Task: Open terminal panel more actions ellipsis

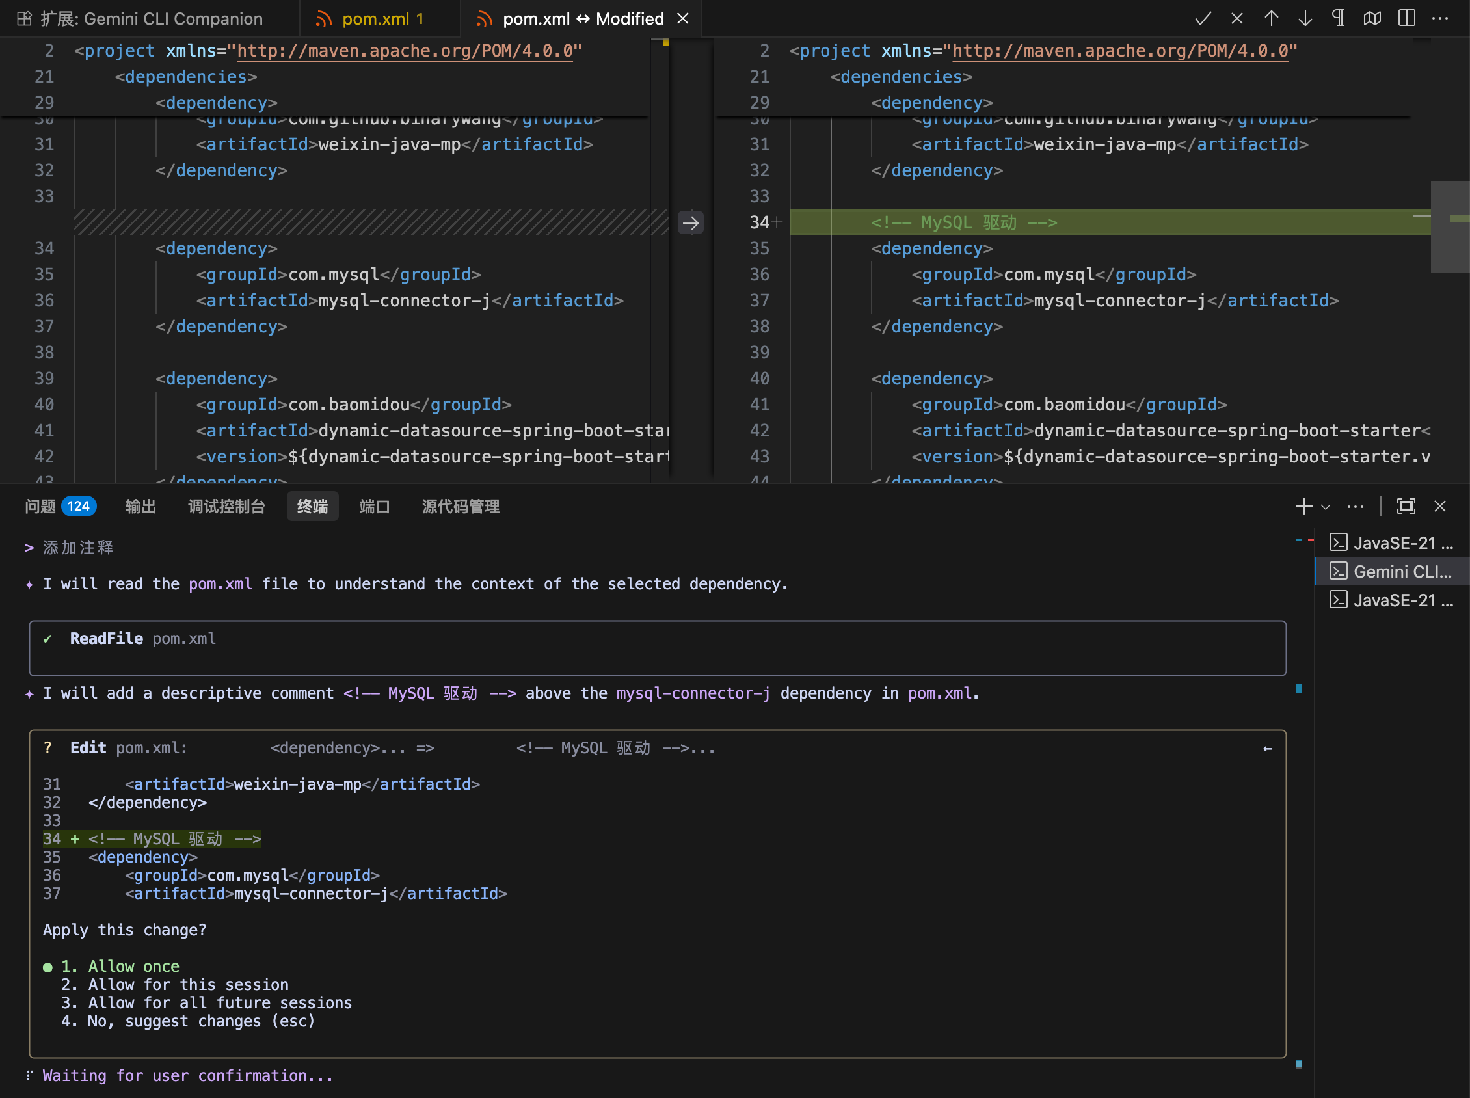Action: pyautogui.click(x=1355, y=507)
